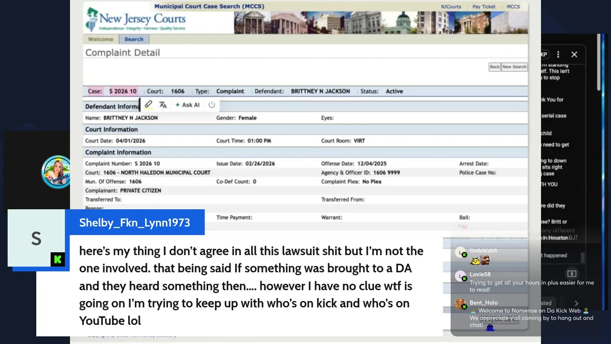The height and width of the screenshot is (344, 611).
Task: Click the large S avatar tile
Action: (x=36, y=238)
